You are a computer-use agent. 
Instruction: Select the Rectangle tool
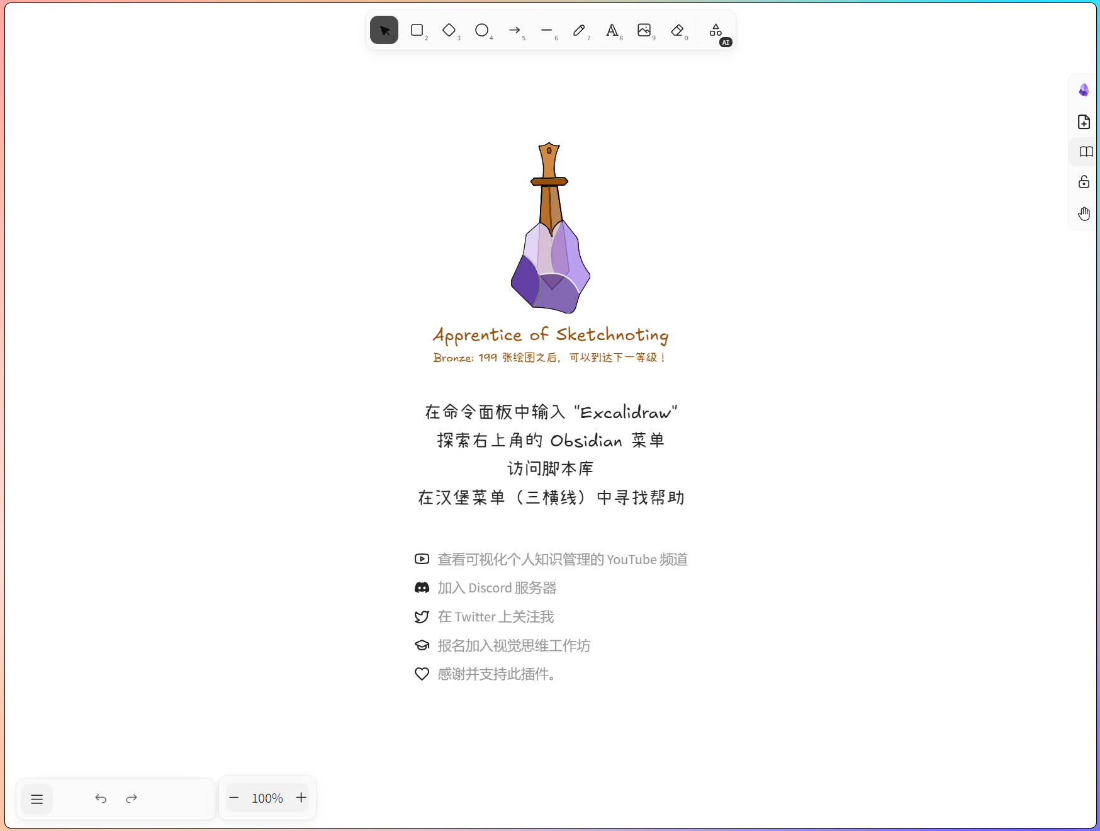click(x=417, y=30)
